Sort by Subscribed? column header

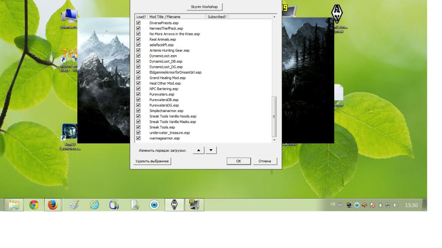(x=217, y=17)
